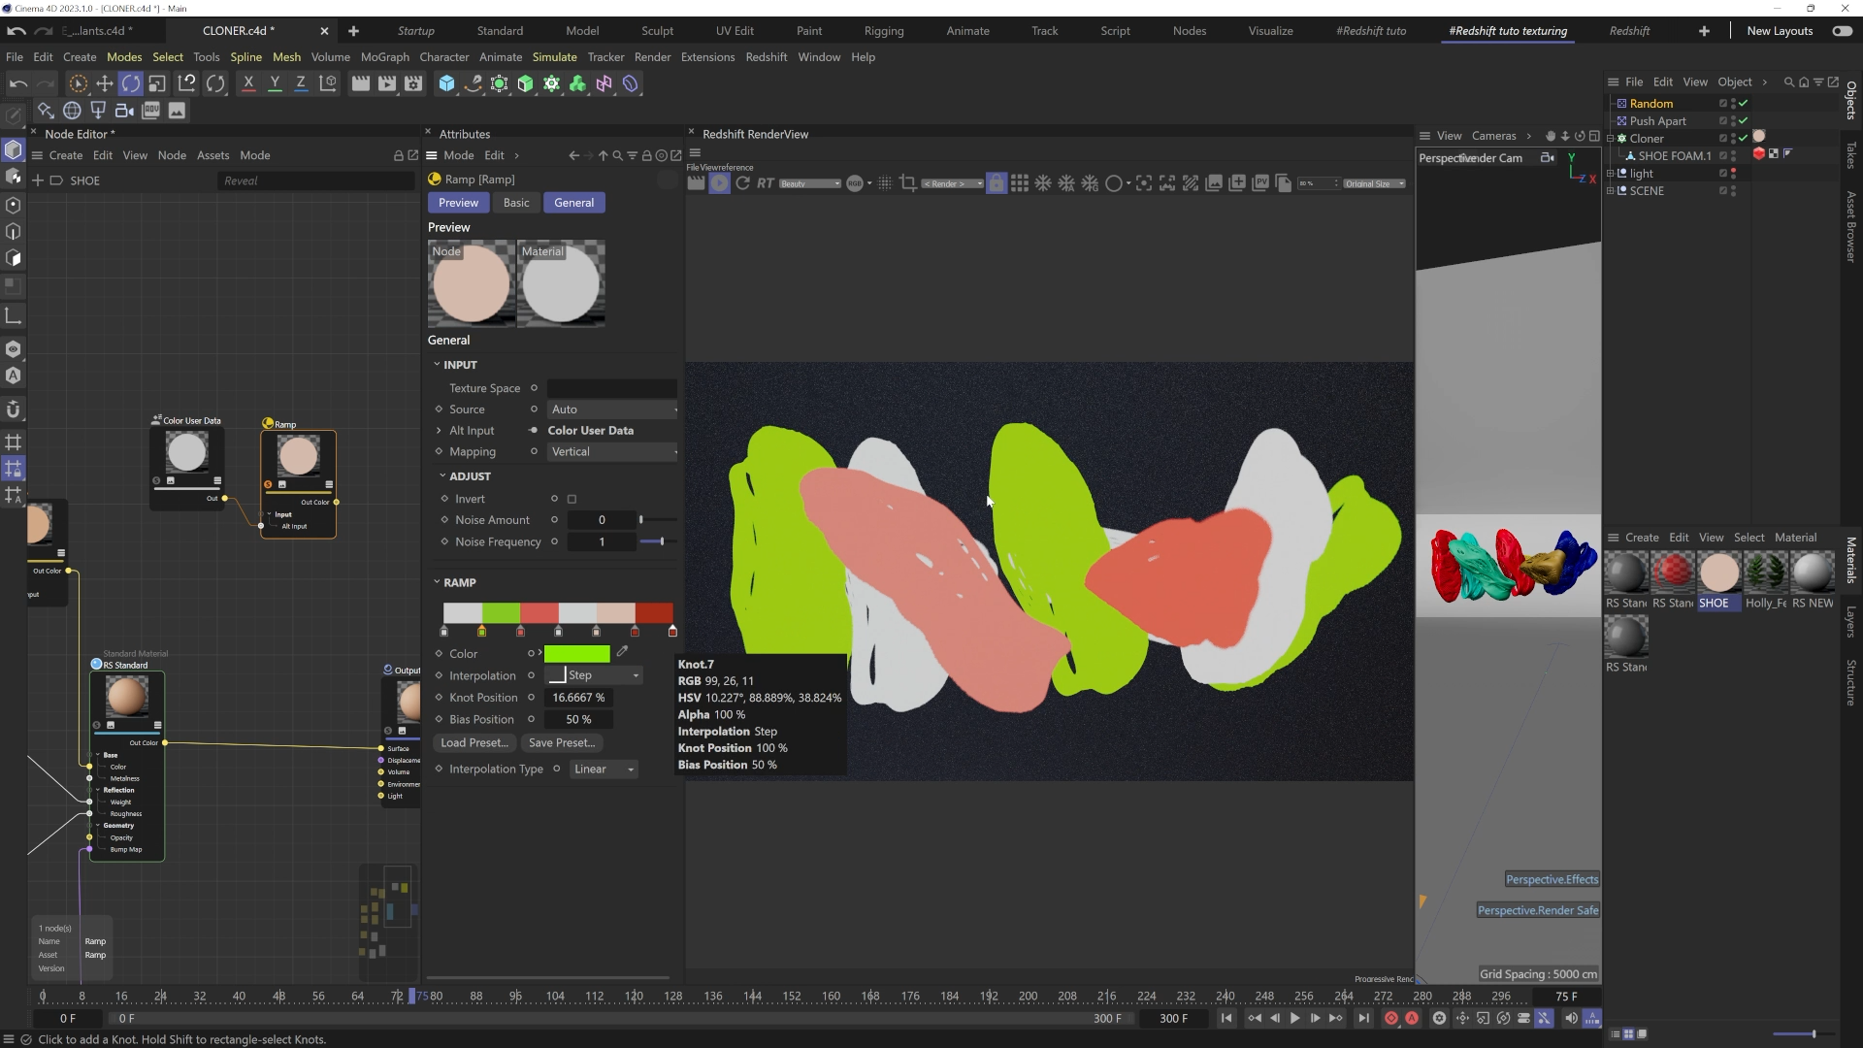Open the Edit Render Settings icon

tap(413, 83)
